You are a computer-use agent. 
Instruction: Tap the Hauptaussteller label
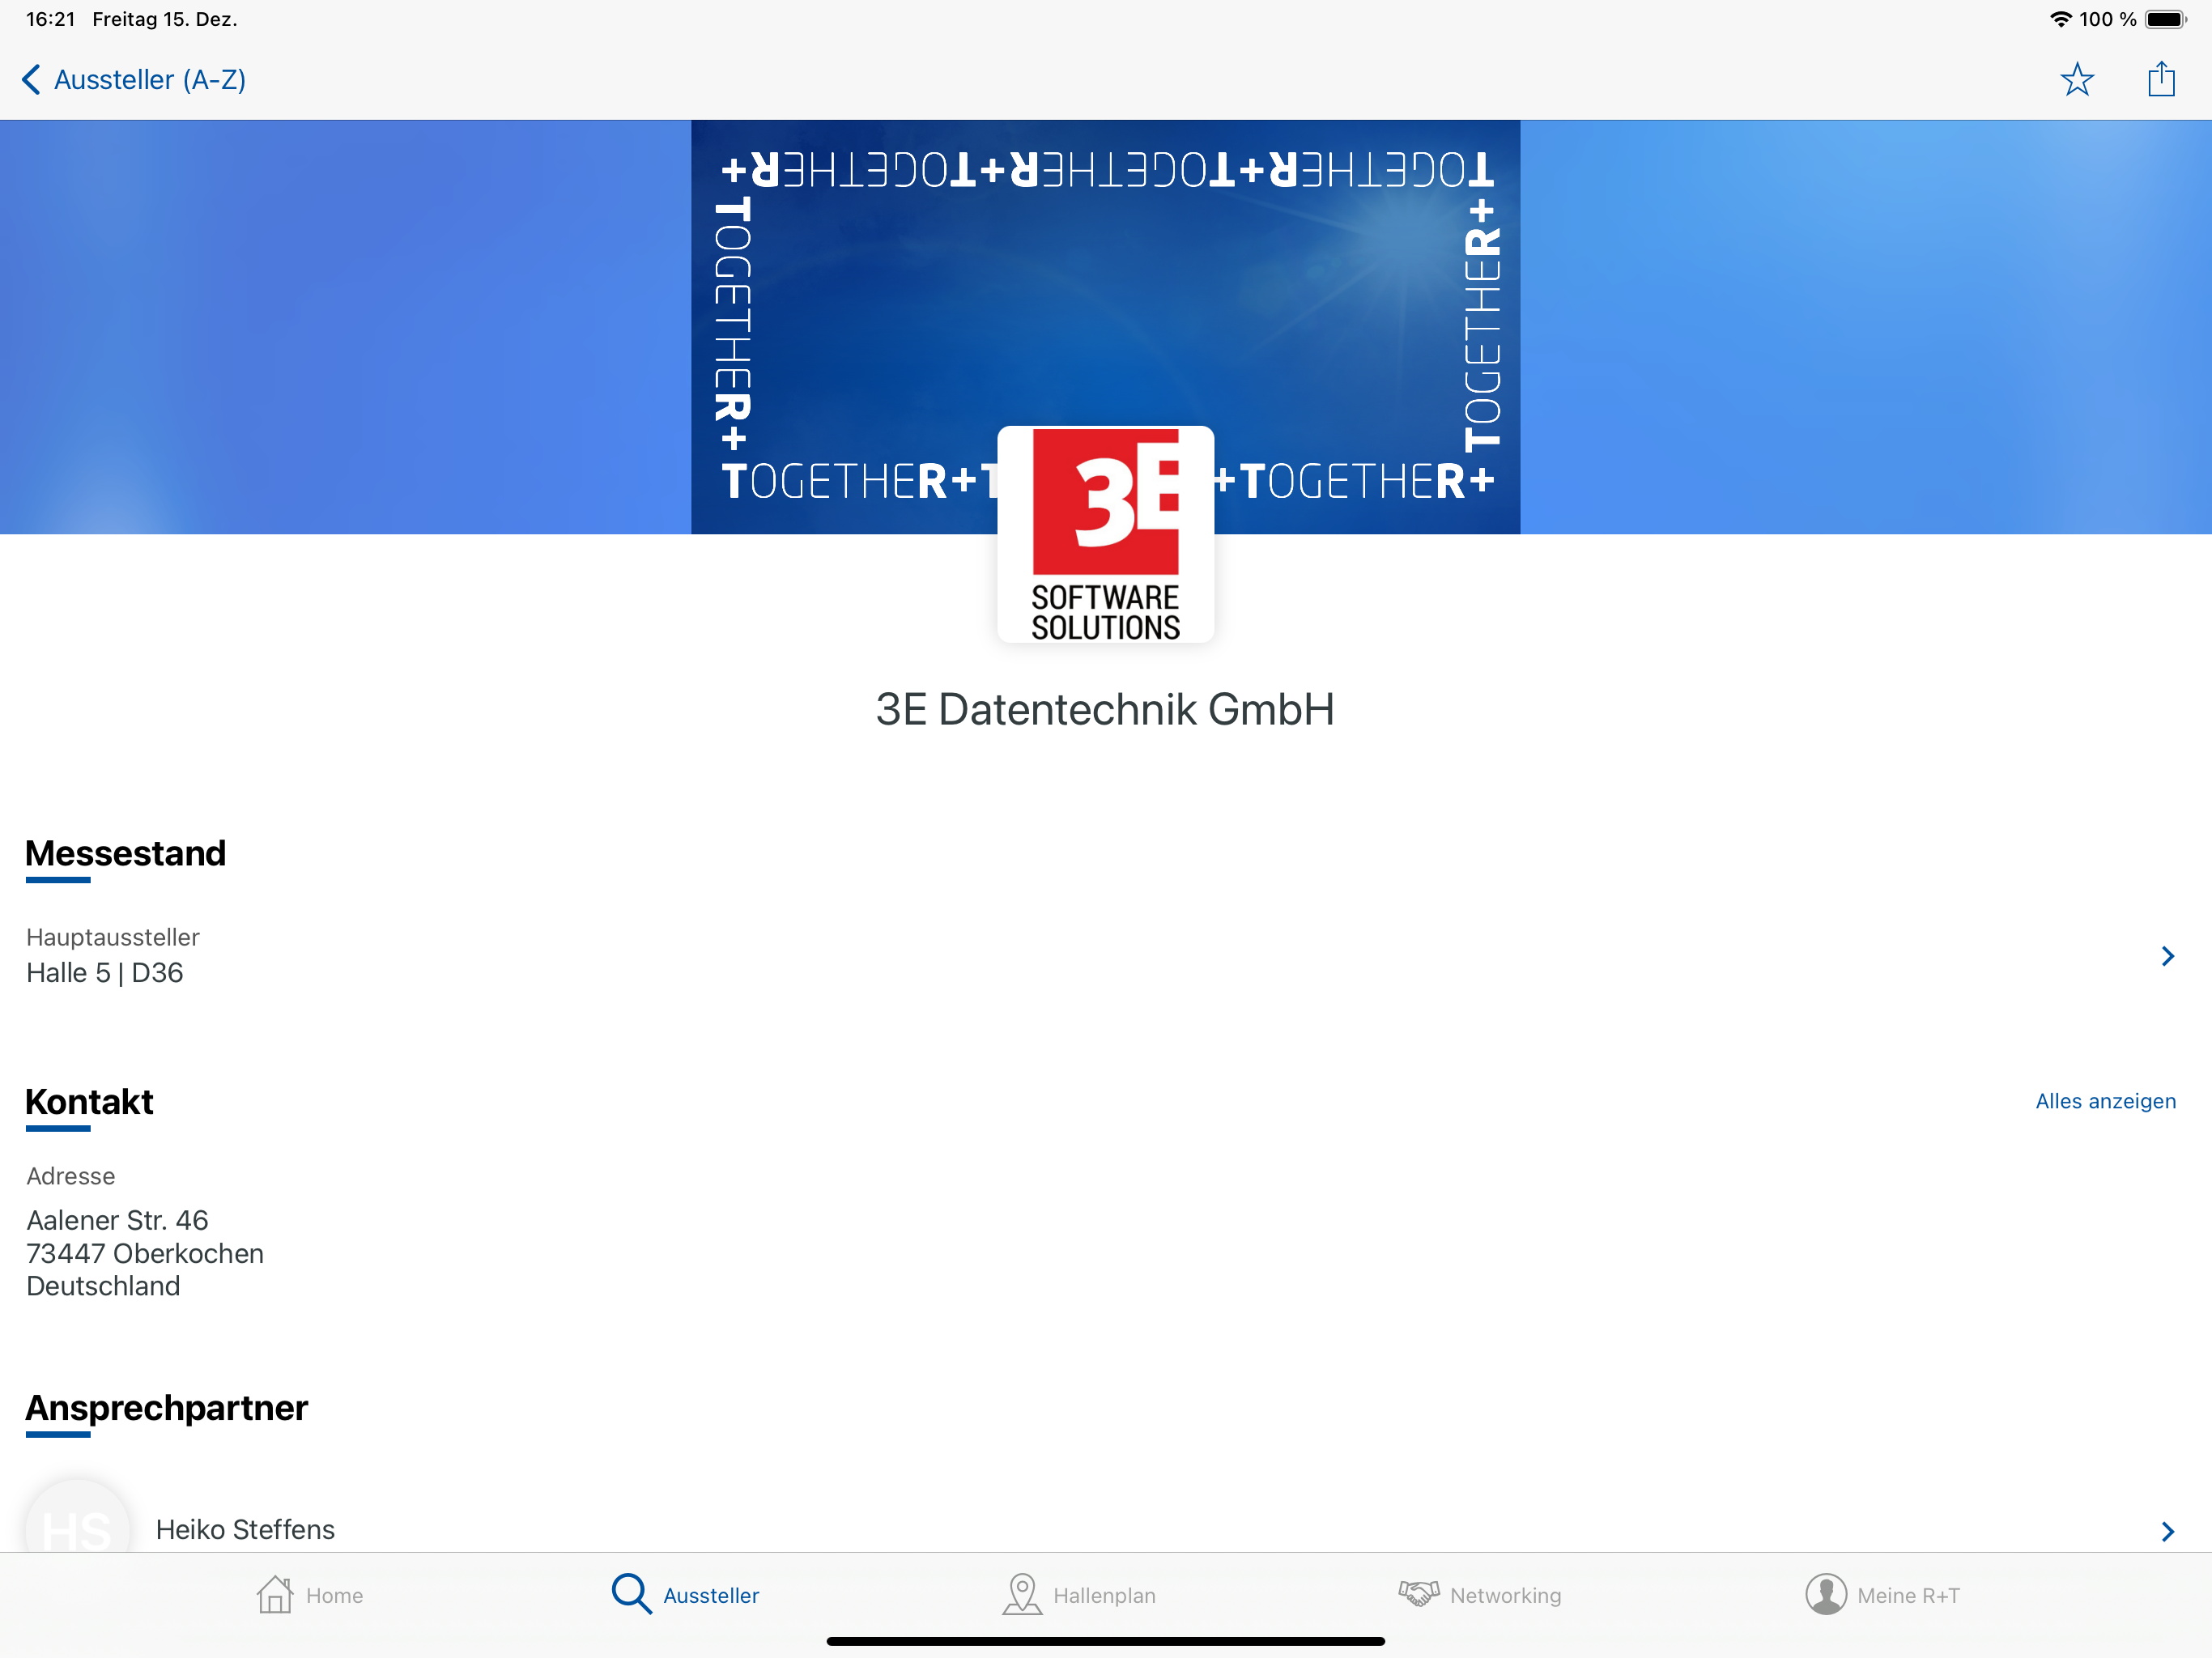(x=112, y=937)
